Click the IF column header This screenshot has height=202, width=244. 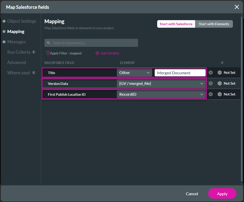pos(222,63)
